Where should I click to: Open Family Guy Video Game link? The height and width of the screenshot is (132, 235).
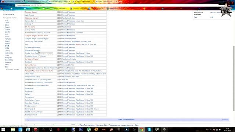(x=34, y=41)
